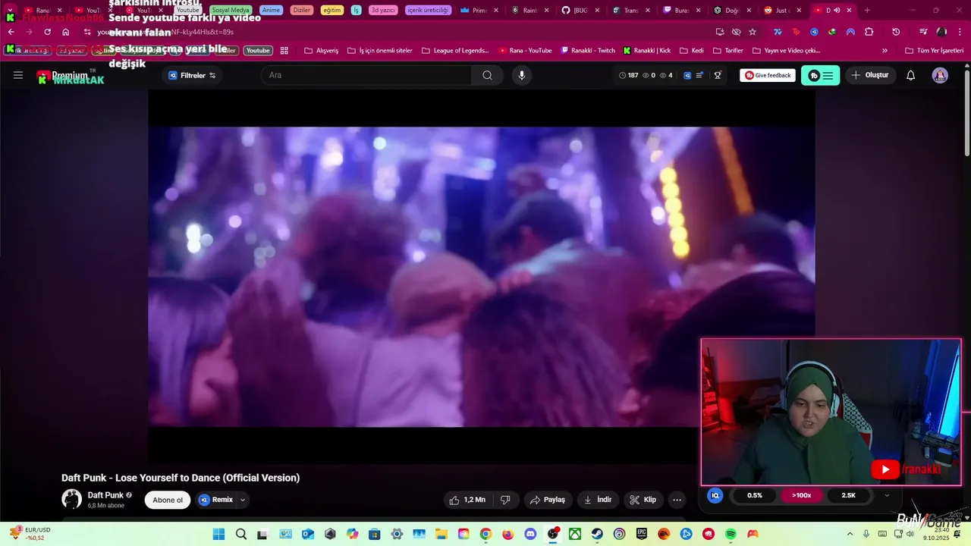
Task: Open Discord from the taskbar
Action: (530, 534)
